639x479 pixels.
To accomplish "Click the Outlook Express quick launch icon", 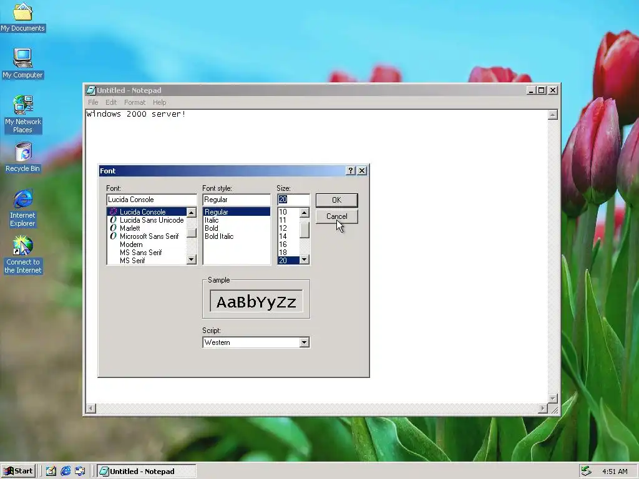I will pos(80,472).
